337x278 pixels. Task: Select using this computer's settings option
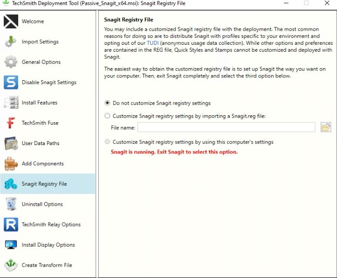click(x=107, y=142)
